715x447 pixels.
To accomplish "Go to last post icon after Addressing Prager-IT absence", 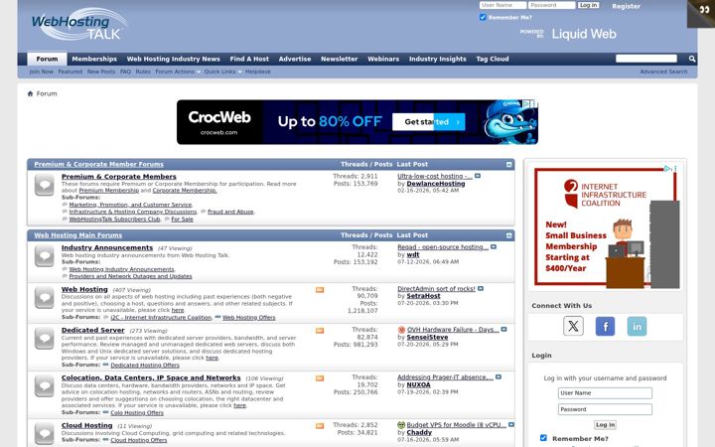I will [x=499, y=376].
